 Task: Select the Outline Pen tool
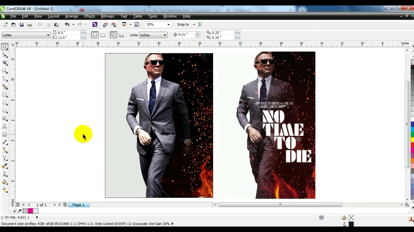5,174
